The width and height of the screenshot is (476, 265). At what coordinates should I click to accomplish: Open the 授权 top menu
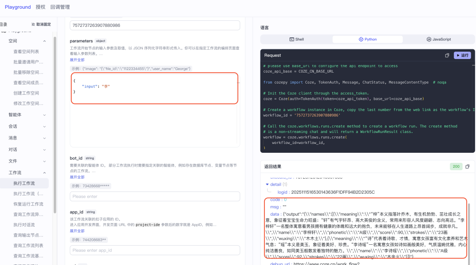tap(41, 7)
